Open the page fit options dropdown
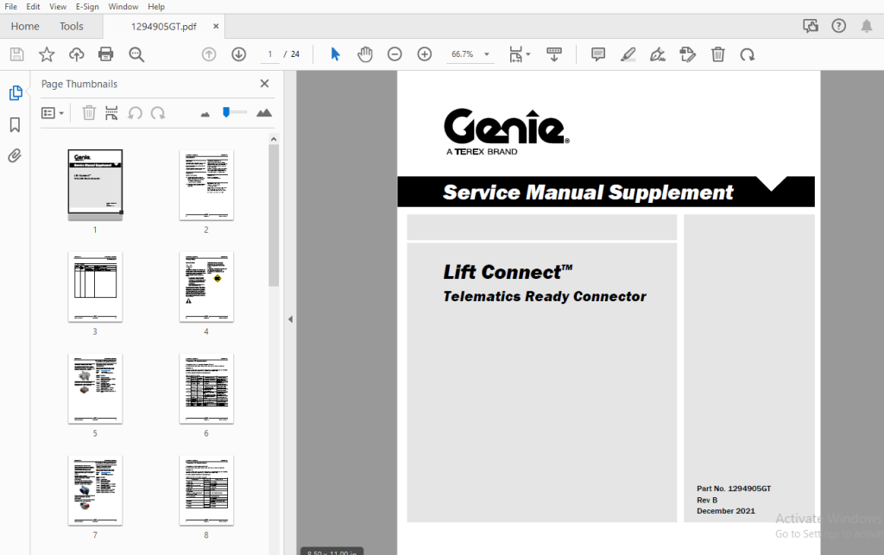Viewport: 884px width, 555px height. point(516,54)
